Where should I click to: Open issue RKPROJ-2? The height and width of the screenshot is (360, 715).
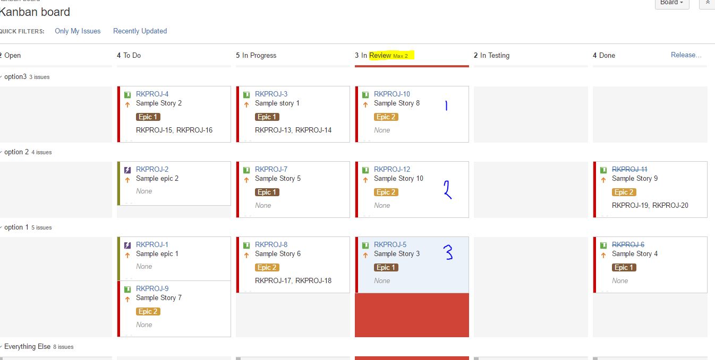pos(152,169)
